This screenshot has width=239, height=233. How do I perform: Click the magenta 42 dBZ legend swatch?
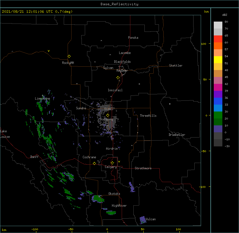point(218,87)
